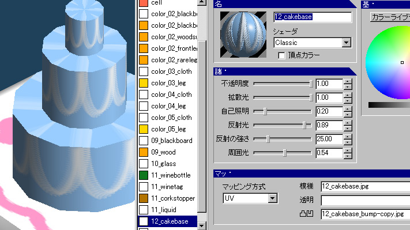
Task: Click the material preview sphere thumbnail
Action: pos(243,34)
